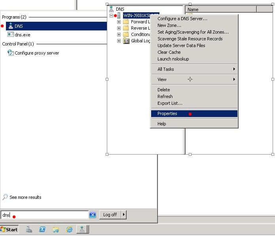The width and height of the screenshot is (275, 236).
Task: Clear the search box with X button
Action: coord(93,215)
